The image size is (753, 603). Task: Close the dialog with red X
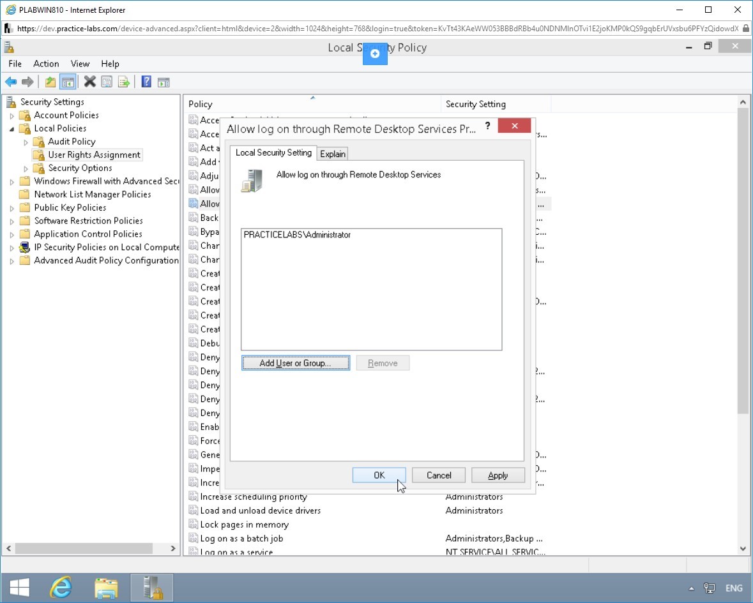(x=514, y=126)
